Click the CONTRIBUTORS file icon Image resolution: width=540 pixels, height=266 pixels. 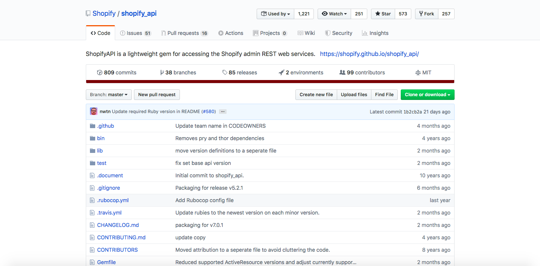[x=92, y=250]
